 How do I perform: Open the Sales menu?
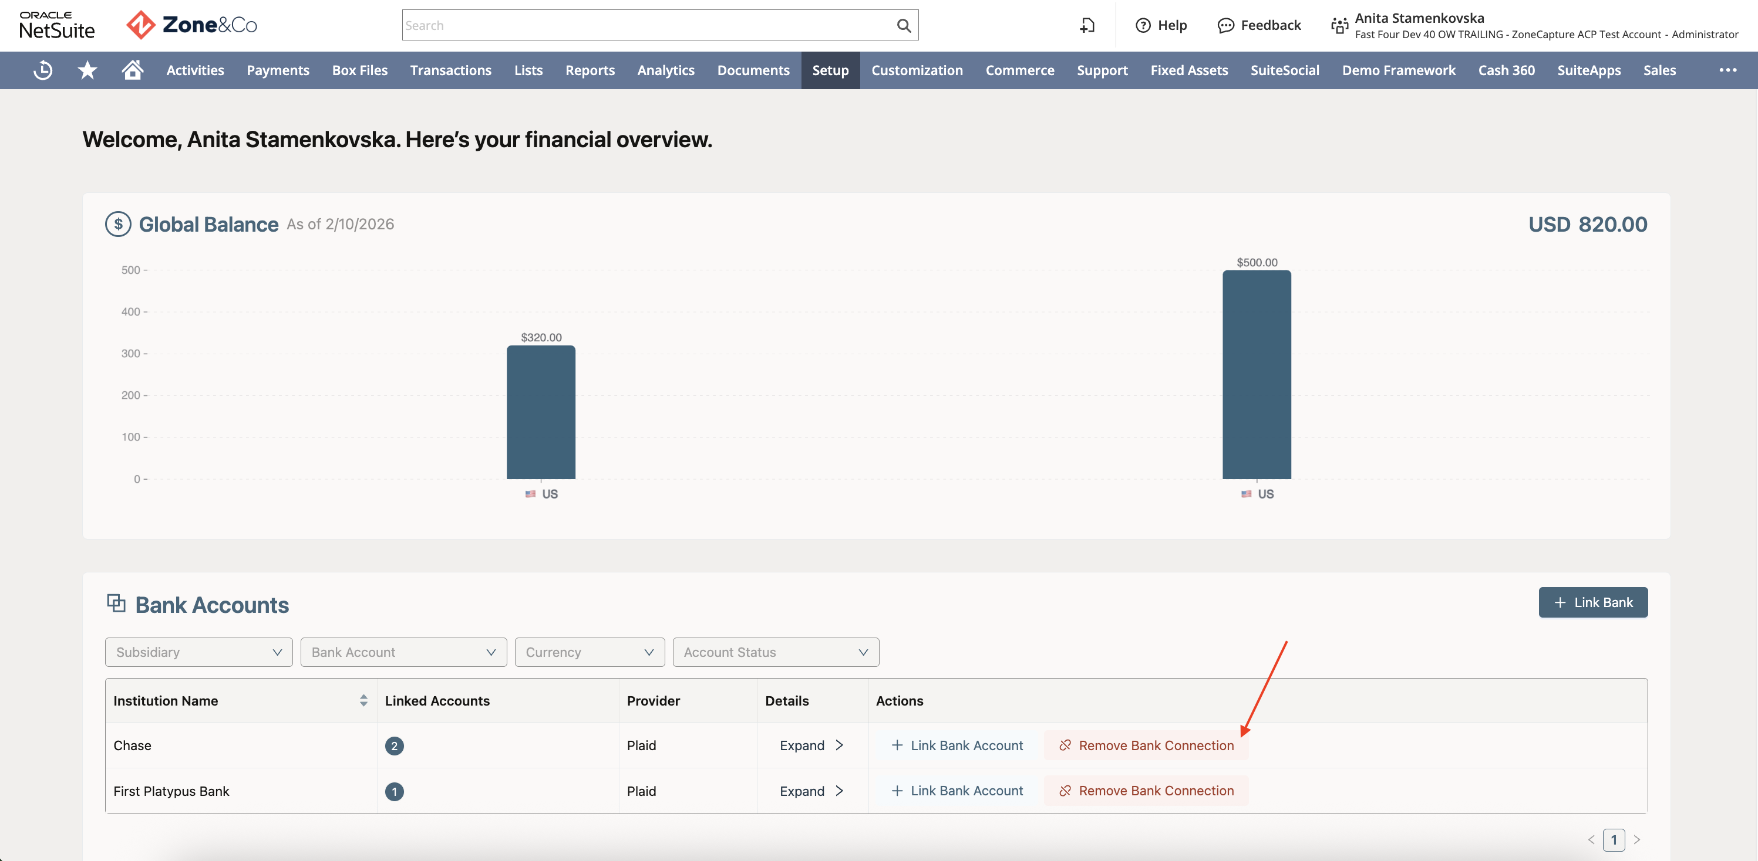(x=1659, y=70)
